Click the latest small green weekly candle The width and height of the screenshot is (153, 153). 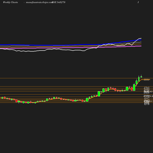coord(141,76)
